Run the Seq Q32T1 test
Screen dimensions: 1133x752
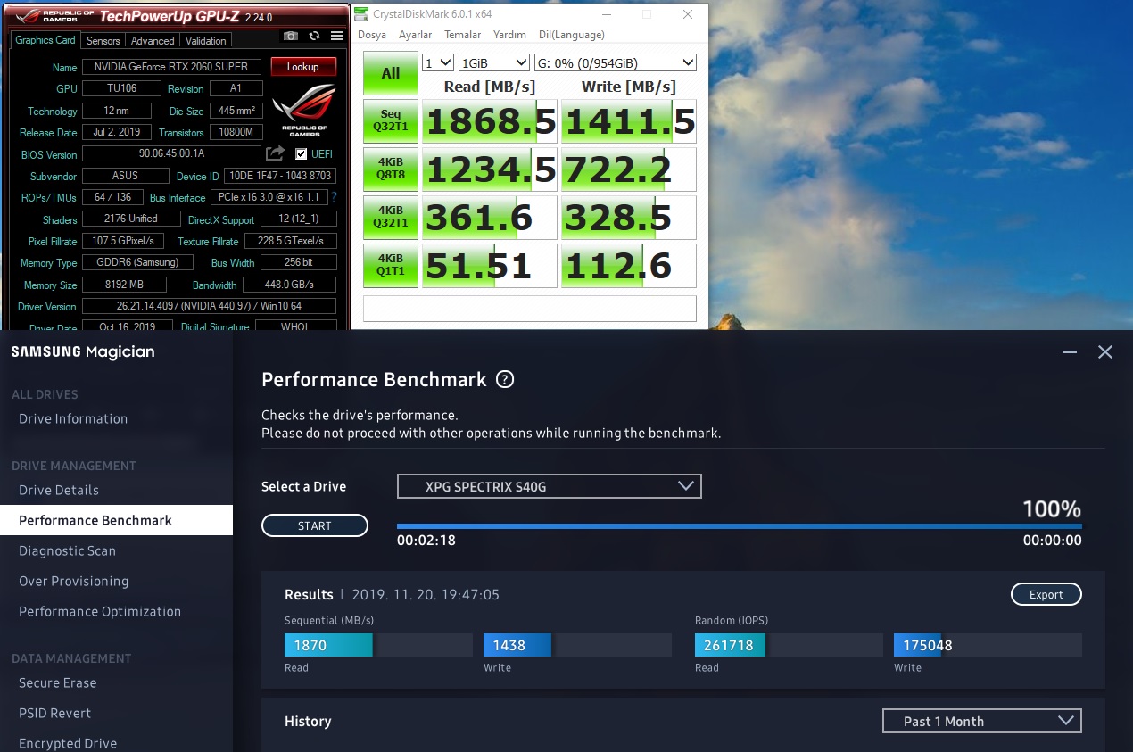391,121
